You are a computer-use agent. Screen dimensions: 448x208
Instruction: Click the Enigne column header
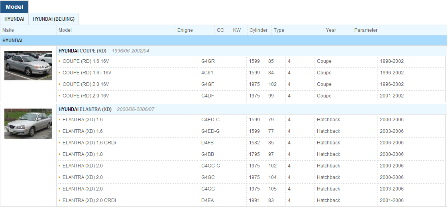[185, 30]
